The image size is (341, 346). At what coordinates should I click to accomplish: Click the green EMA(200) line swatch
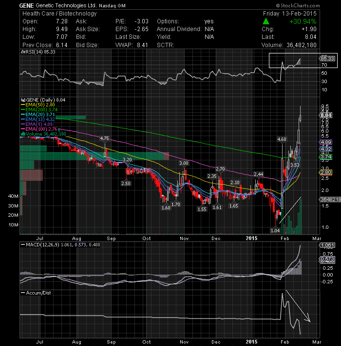point(23,110)
